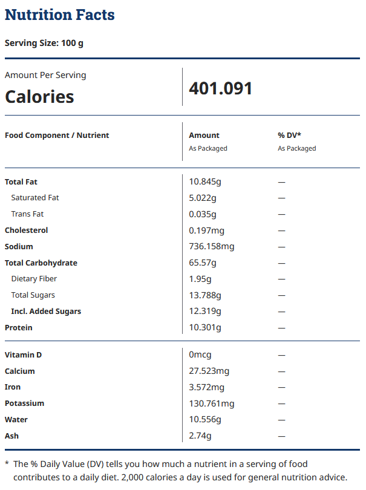This screenshot has width=366, height=490.
Task: Select the Vitamin D row label
Action: pos(23,355)
